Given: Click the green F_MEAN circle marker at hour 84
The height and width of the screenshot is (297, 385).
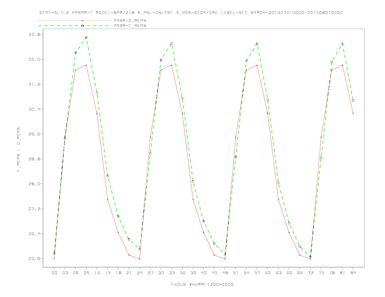Looking at the screenshot, I should (353, 100).
